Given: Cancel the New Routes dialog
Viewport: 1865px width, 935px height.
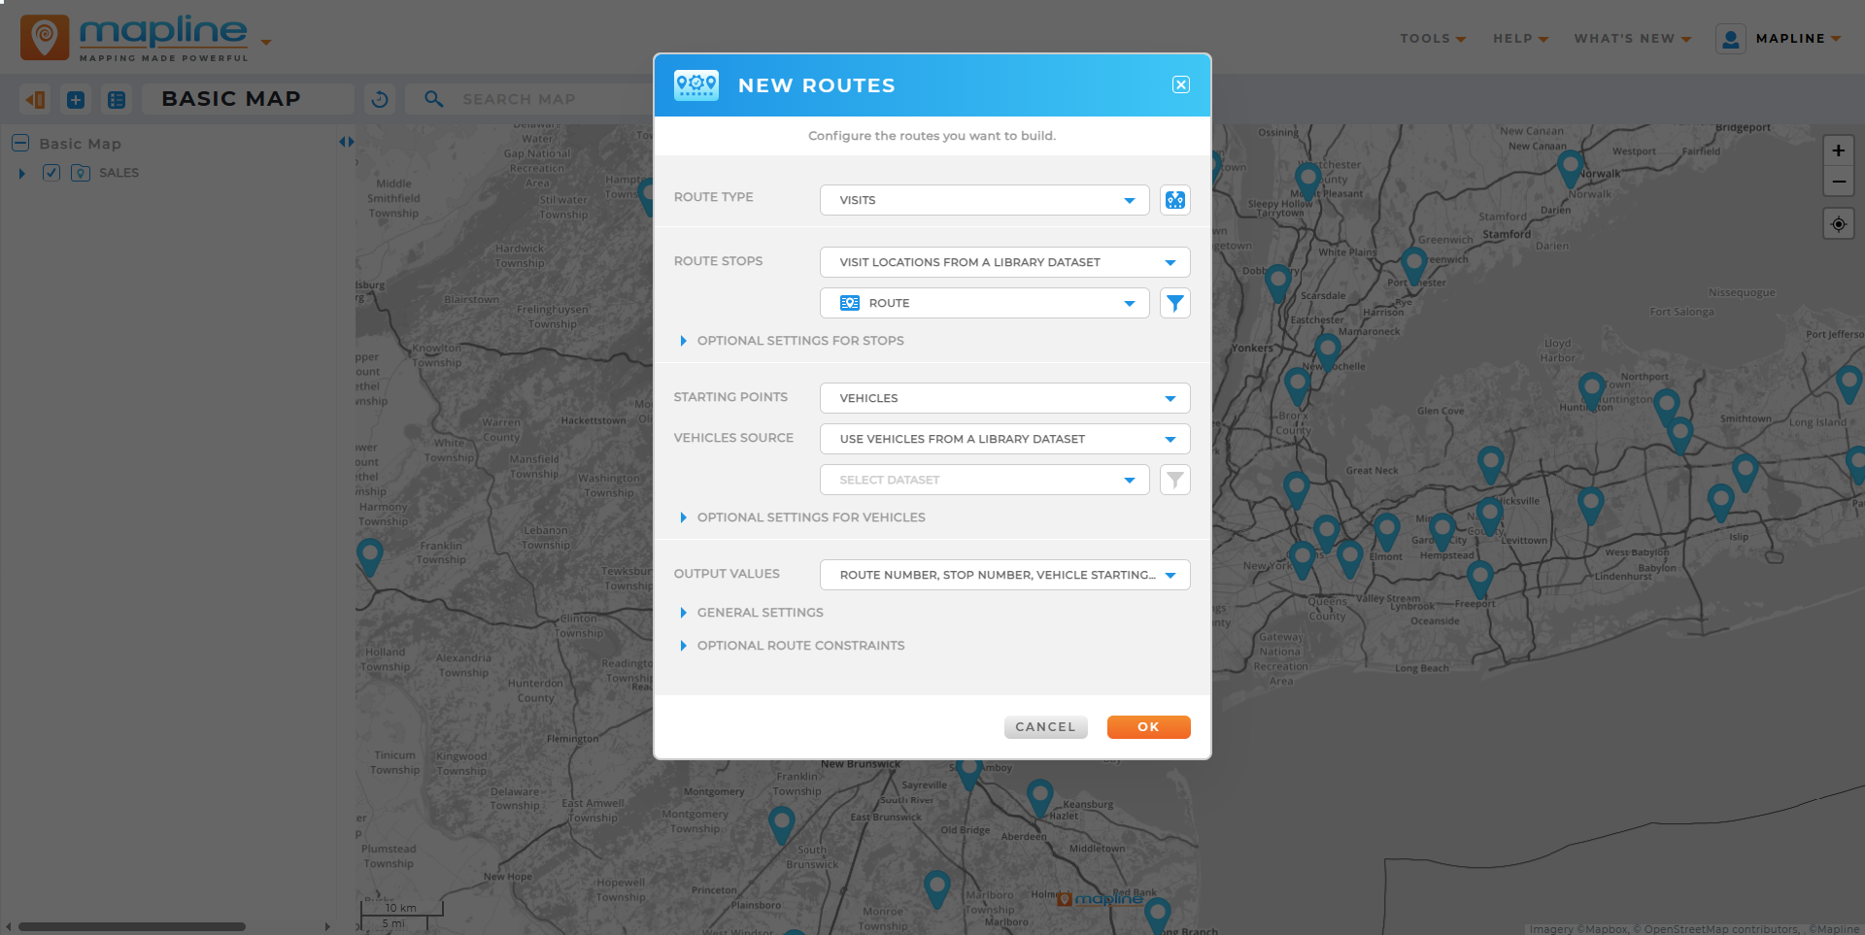Looking at the screenshot, I should (x=1045, y=726).
